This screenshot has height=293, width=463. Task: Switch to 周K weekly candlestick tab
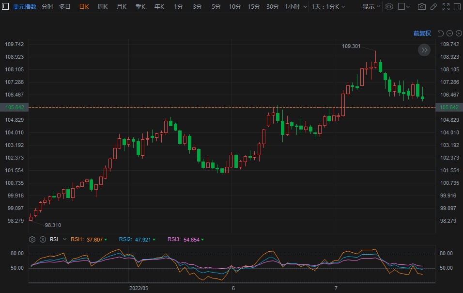pos(103,7)
